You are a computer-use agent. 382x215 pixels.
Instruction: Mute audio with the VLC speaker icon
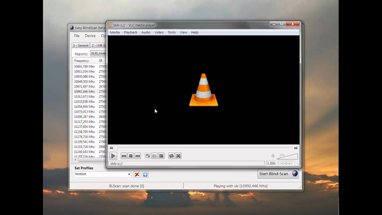273,156
